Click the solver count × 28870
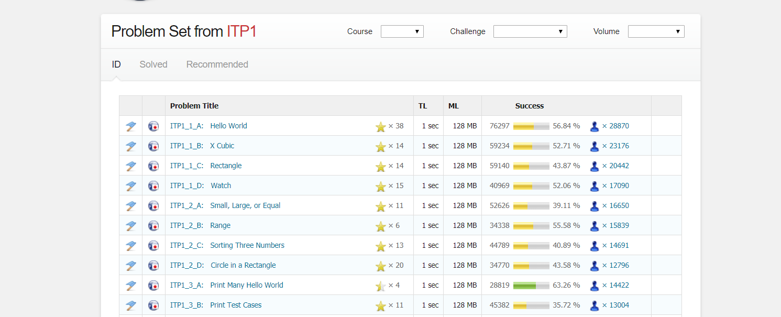The height and width of the screenshot is (317, 781). tap(615, 126)
